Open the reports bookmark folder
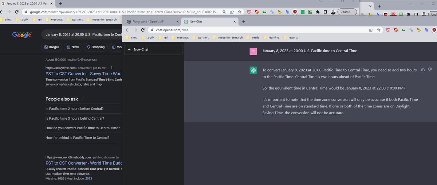 tap(290, 37)
